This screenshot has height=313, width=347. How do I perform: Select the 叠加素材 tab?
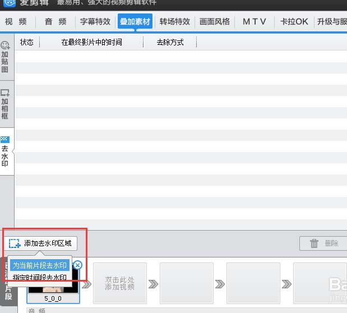click(x=135, y=21)
